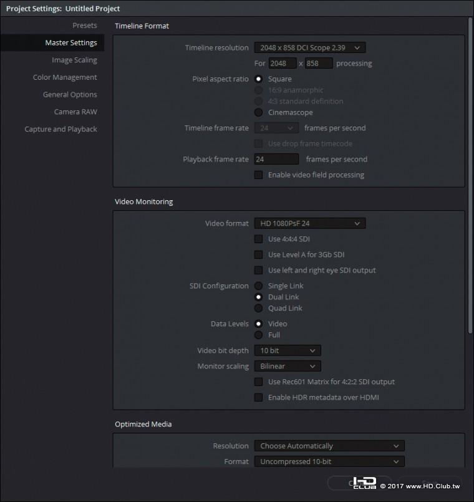Tick the Use 4:4:4 SDI checkbox
This screenshot has width=474, height=502.
(x=259, y=239)
